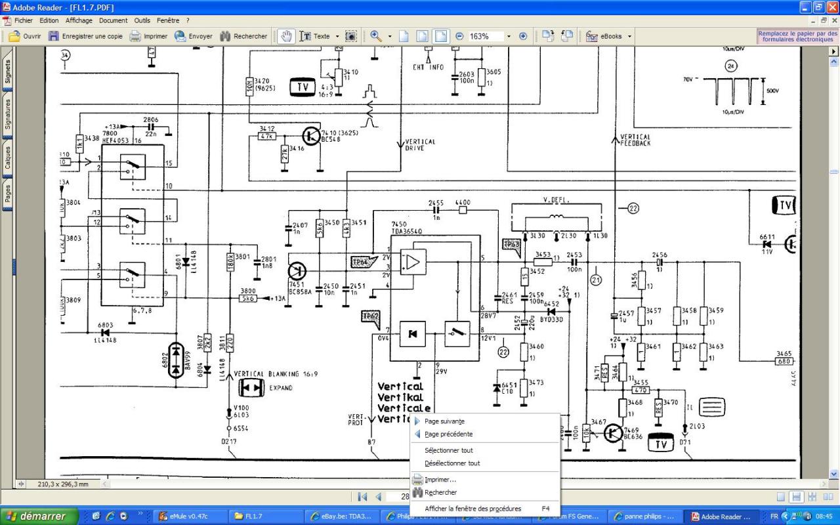
Task: Choose Rechercher in context menu
Action: coord(484,492)
